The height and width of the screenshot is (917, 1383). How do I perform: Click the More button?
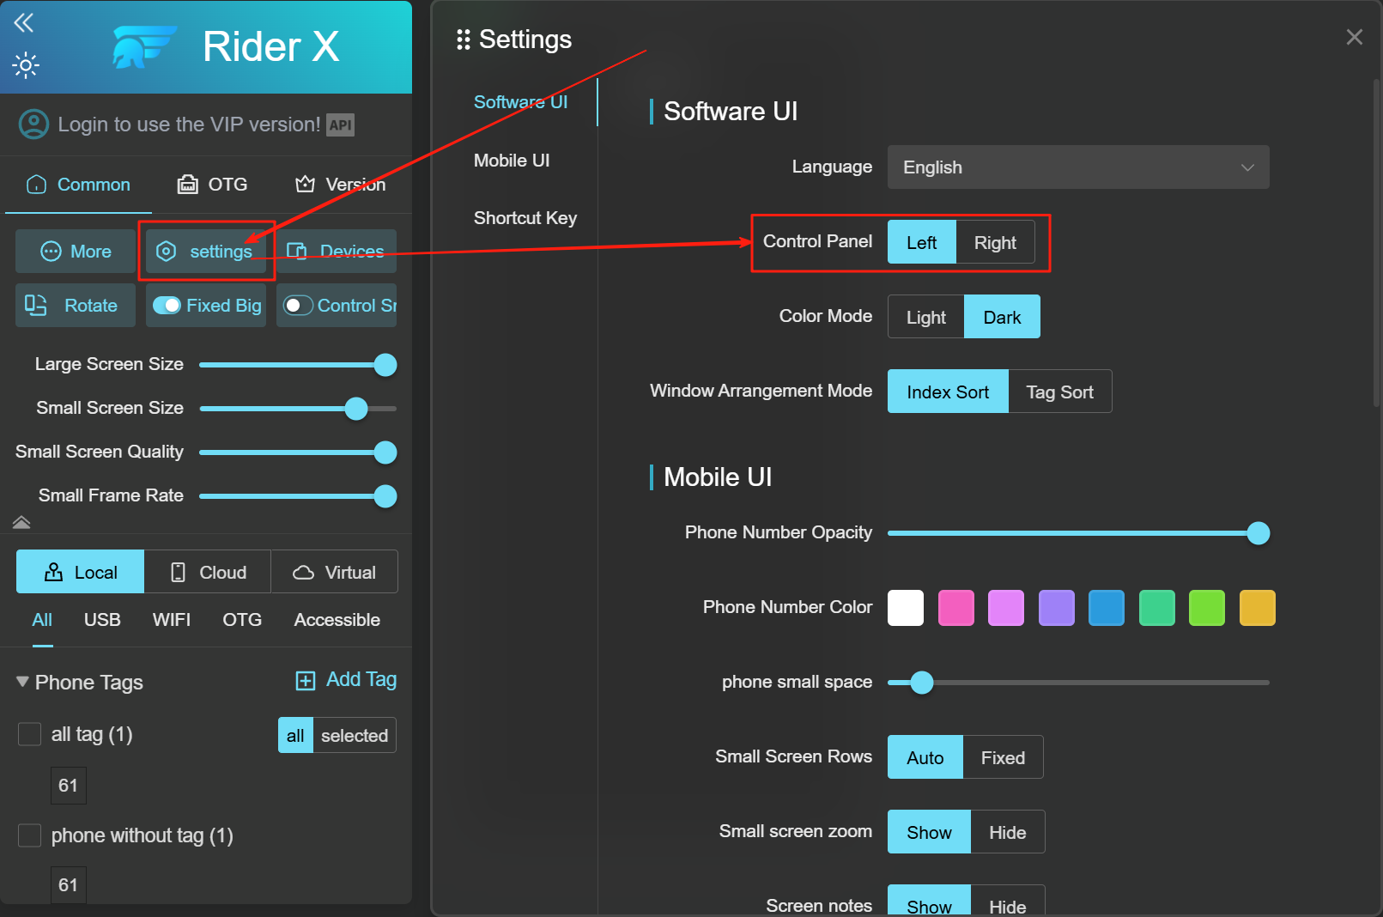click(x=76, y=252)
